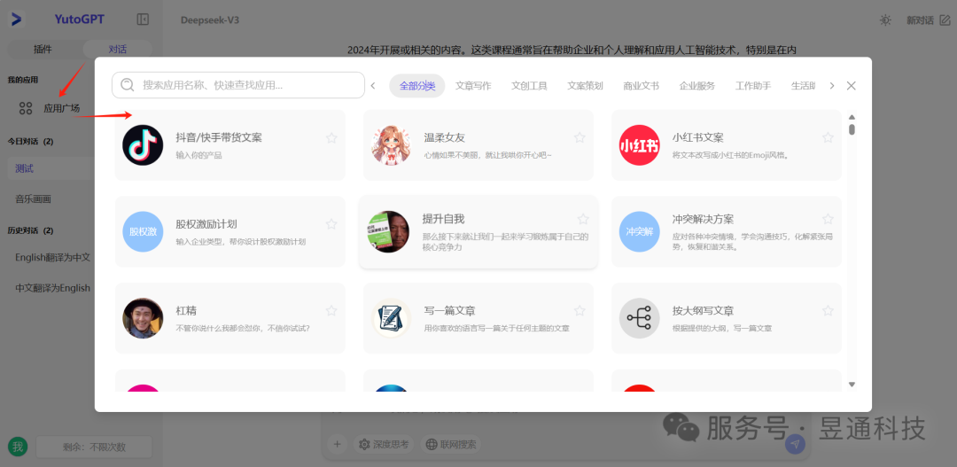Click the blue 股权激 circle icon
957x467 pixels.
coord(143,232)
